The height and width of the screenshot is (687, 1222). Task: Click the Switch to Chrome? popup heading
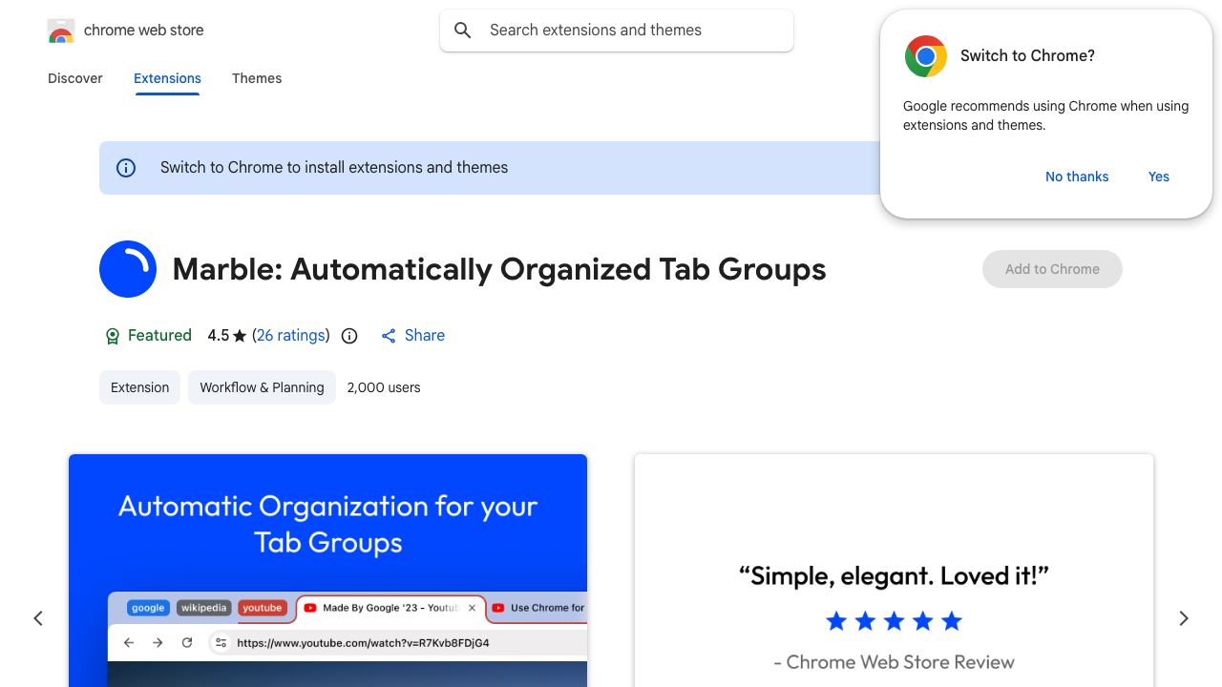pyautogui.click(x=1027, y=56)
